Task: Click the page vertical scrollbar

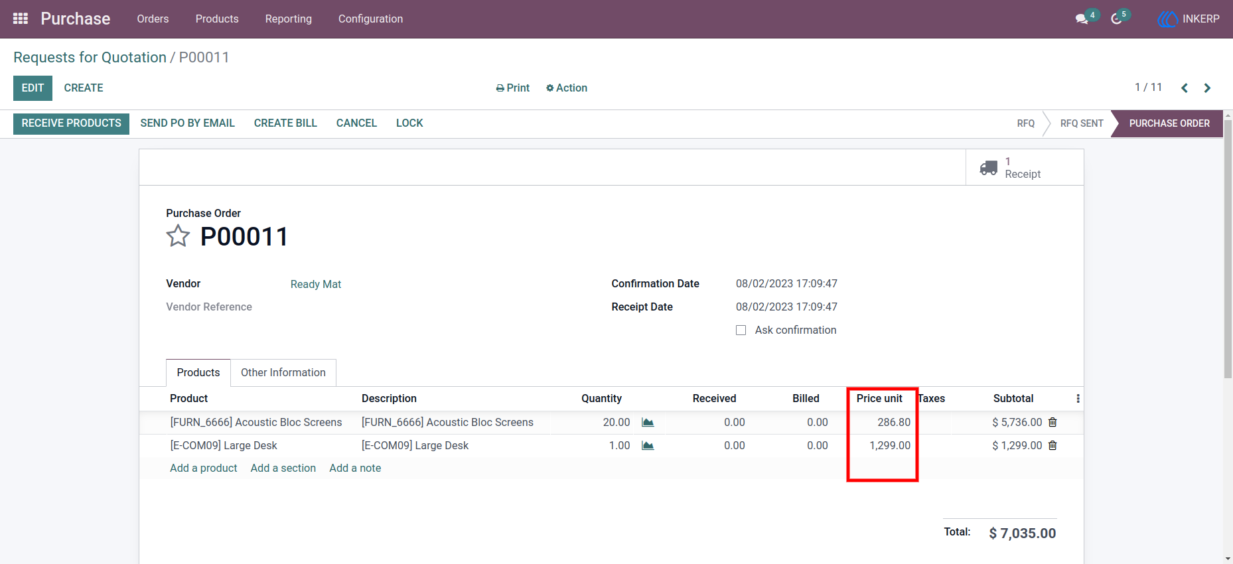Action: coord(1228,249)
